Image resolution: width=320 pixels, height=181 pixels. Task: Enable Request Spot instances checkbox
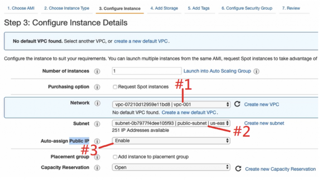click(115, 87)
